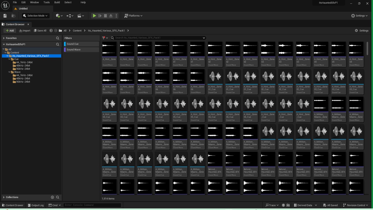Select Its_Haunted_Various_SFX_Pack1 breadcrumb
The height and width of the screenshot is (210, 373).
tap(106, 31)
